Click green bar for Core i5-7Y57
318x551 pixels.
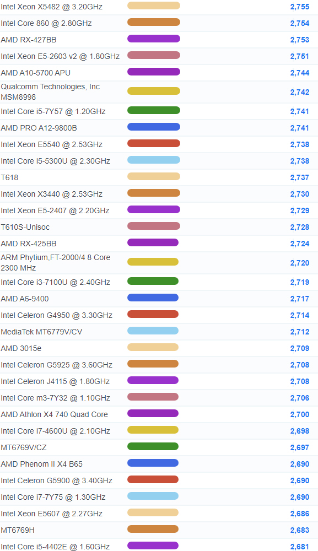pos(154,110)
